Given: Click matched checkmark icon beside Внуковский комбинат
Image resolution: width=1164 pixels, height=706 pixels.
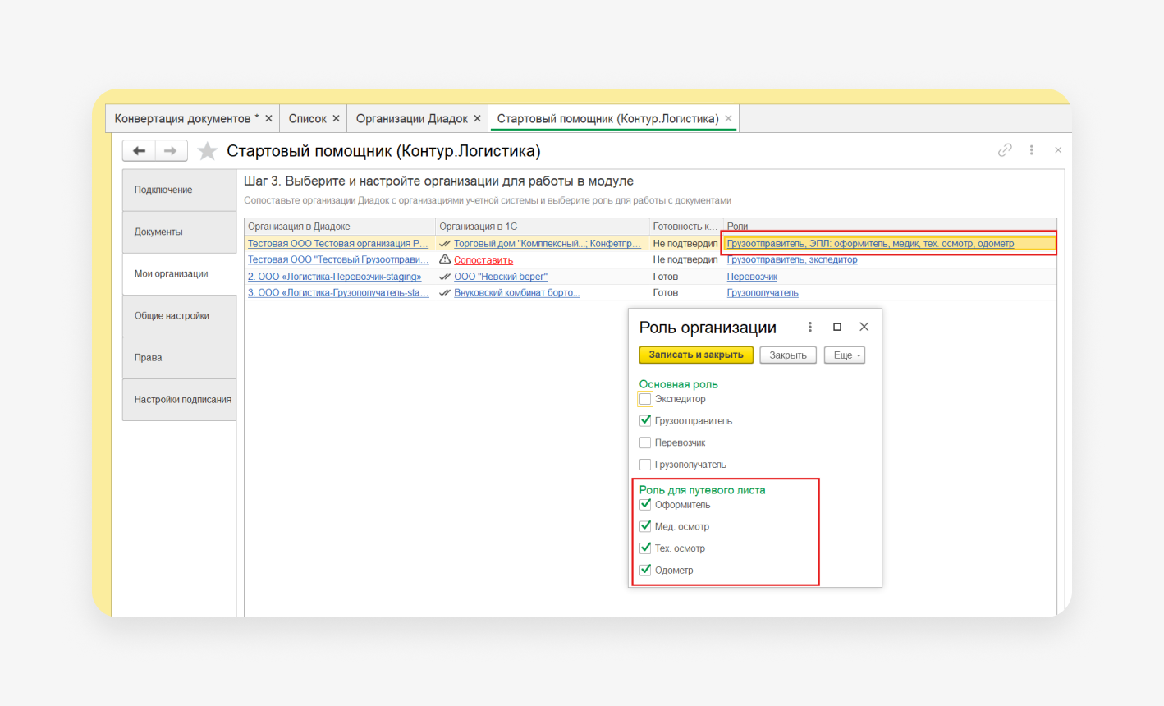Looking at the screenshot, I should point(445,293).
